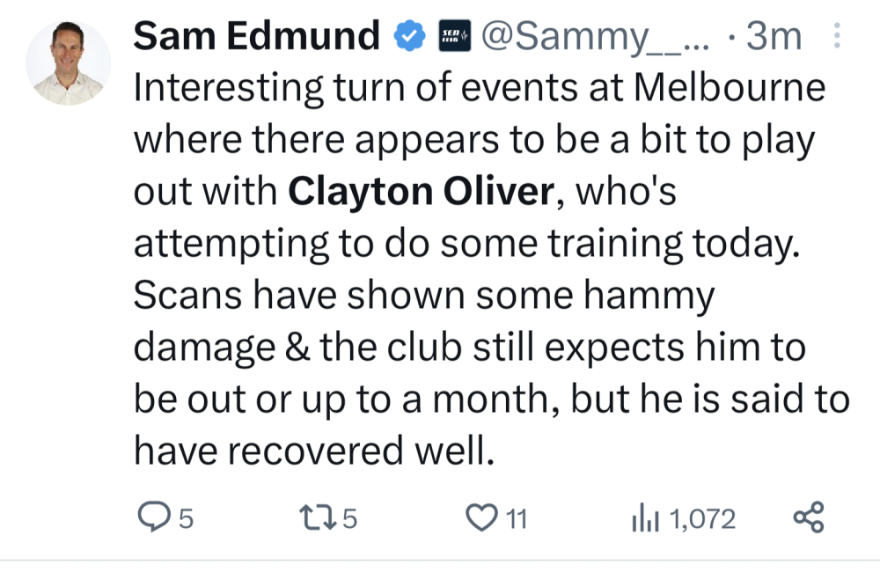Open the @Sammy__ handle link
Screen dimensions: 880x572
595,37
